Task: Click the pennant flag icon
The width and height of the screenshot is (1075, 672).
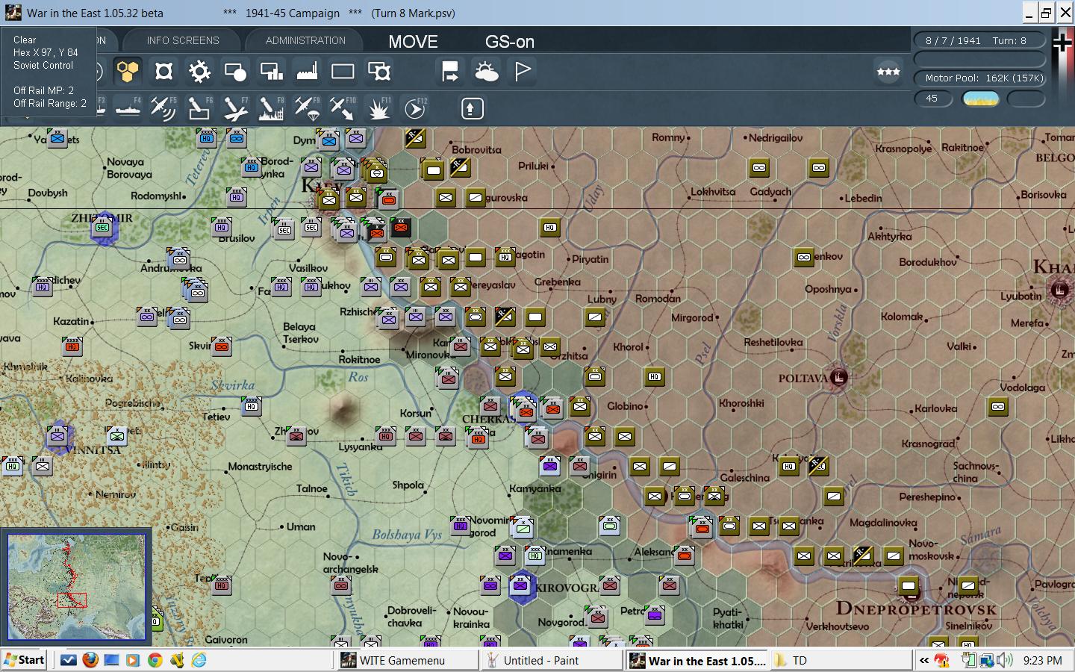Action: tap(523, 72)
